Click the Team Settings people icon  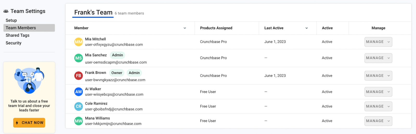pos(6,11)
